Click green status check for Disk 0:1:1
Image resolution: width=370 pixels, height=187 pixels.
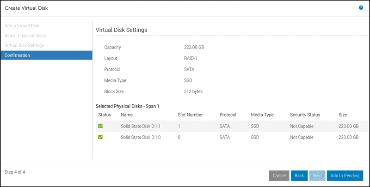click(100, 126)
